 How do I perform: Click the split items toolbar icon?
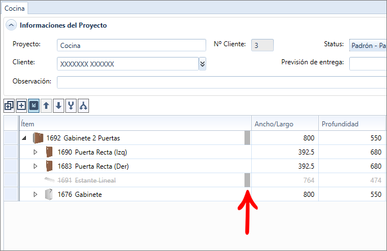[x=83, y=106]
